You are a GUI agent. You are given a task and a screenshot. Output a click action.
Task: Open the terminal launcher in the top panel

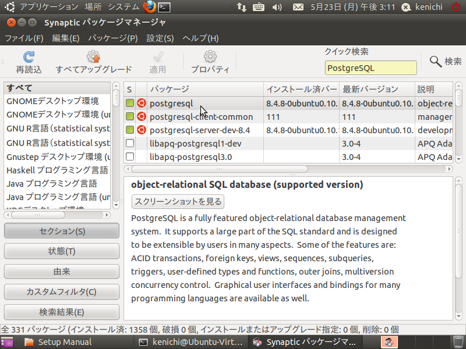164,7
